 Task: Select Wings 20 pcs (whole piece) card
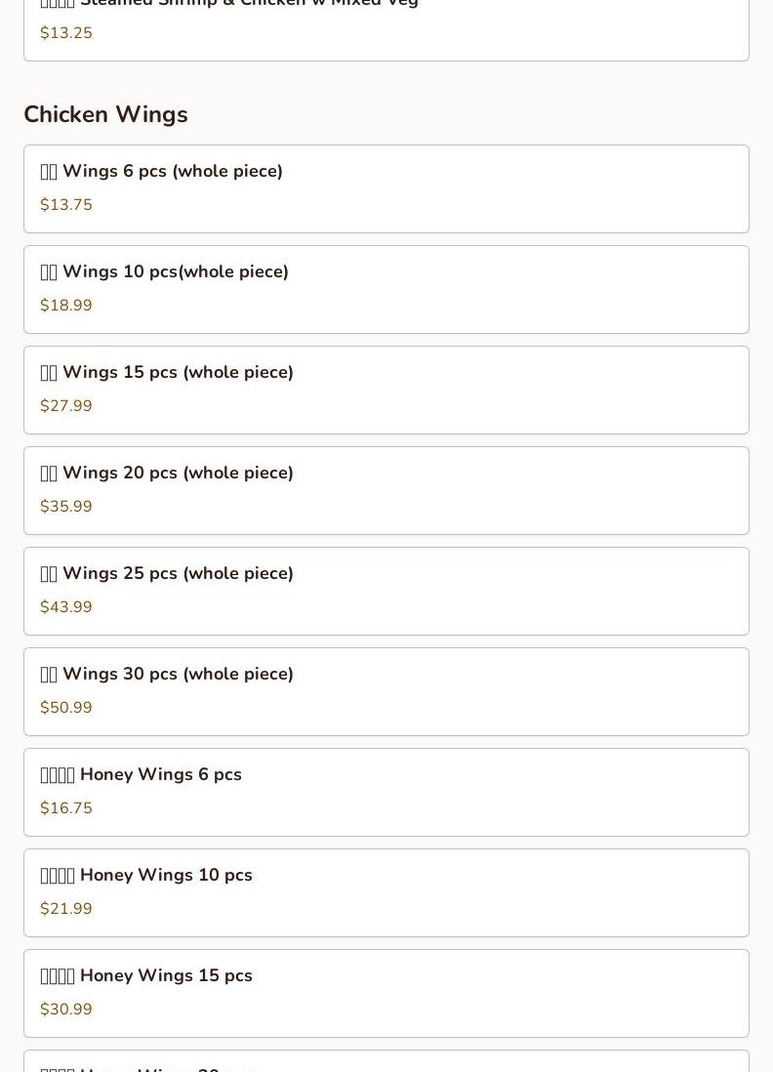click(386, 490)
